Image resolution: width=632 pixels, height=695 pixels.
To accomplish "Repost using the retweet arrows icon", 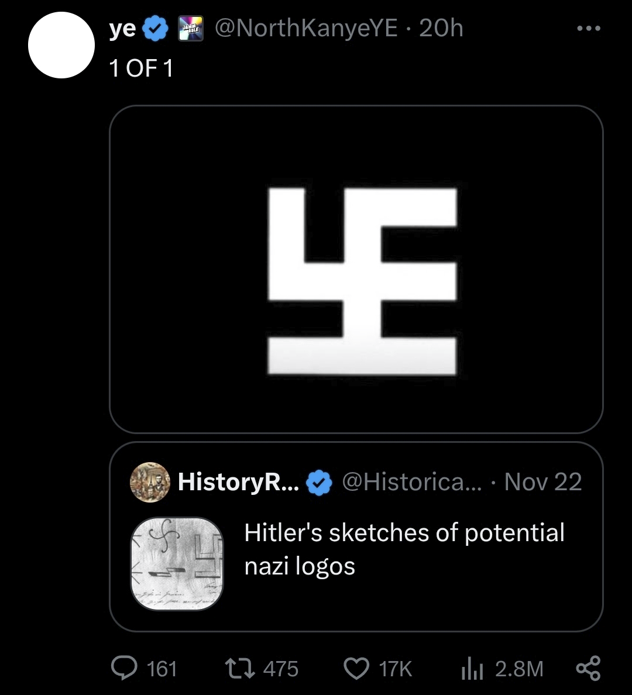I will point(239,668).
